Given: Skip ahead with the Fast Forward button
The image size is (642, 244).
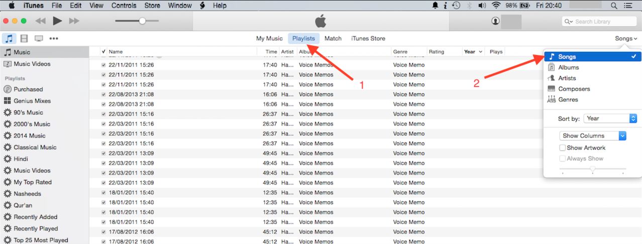Looking at the screenshot, I should [x=74, y=21].
